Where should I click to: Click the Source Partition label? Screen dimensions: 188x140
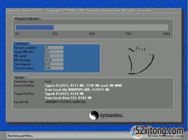click(x=24, y=85)
